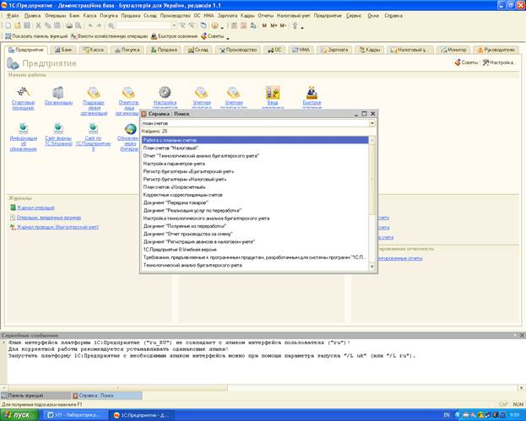Image resolution: width=526 pixels, height=421 pixels.
Task: Open Операции, введенные вручную link
Action: (x=49, y=218)
